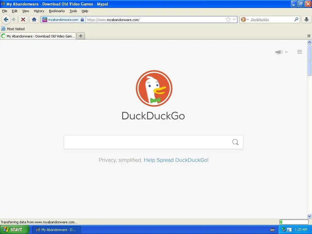Open the Bookmarks menu
The width and height of the screenshot is (312, 234).
(57, 11)
